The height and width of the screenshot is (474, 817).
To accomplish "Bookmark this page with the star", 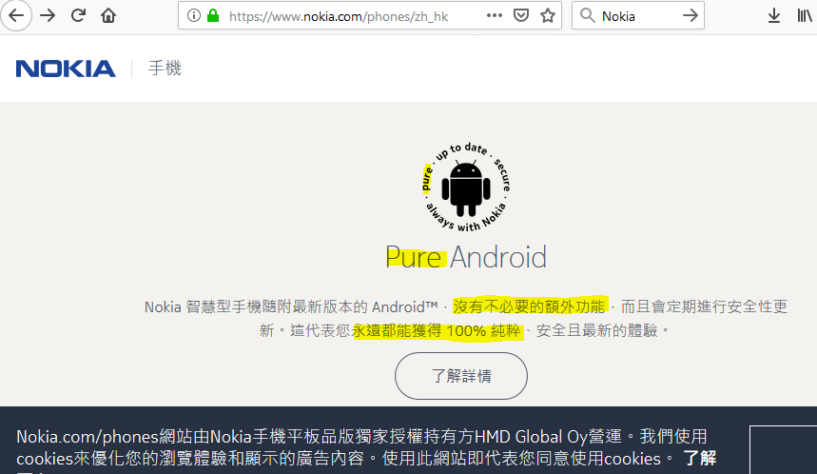I will pos(548,15).
